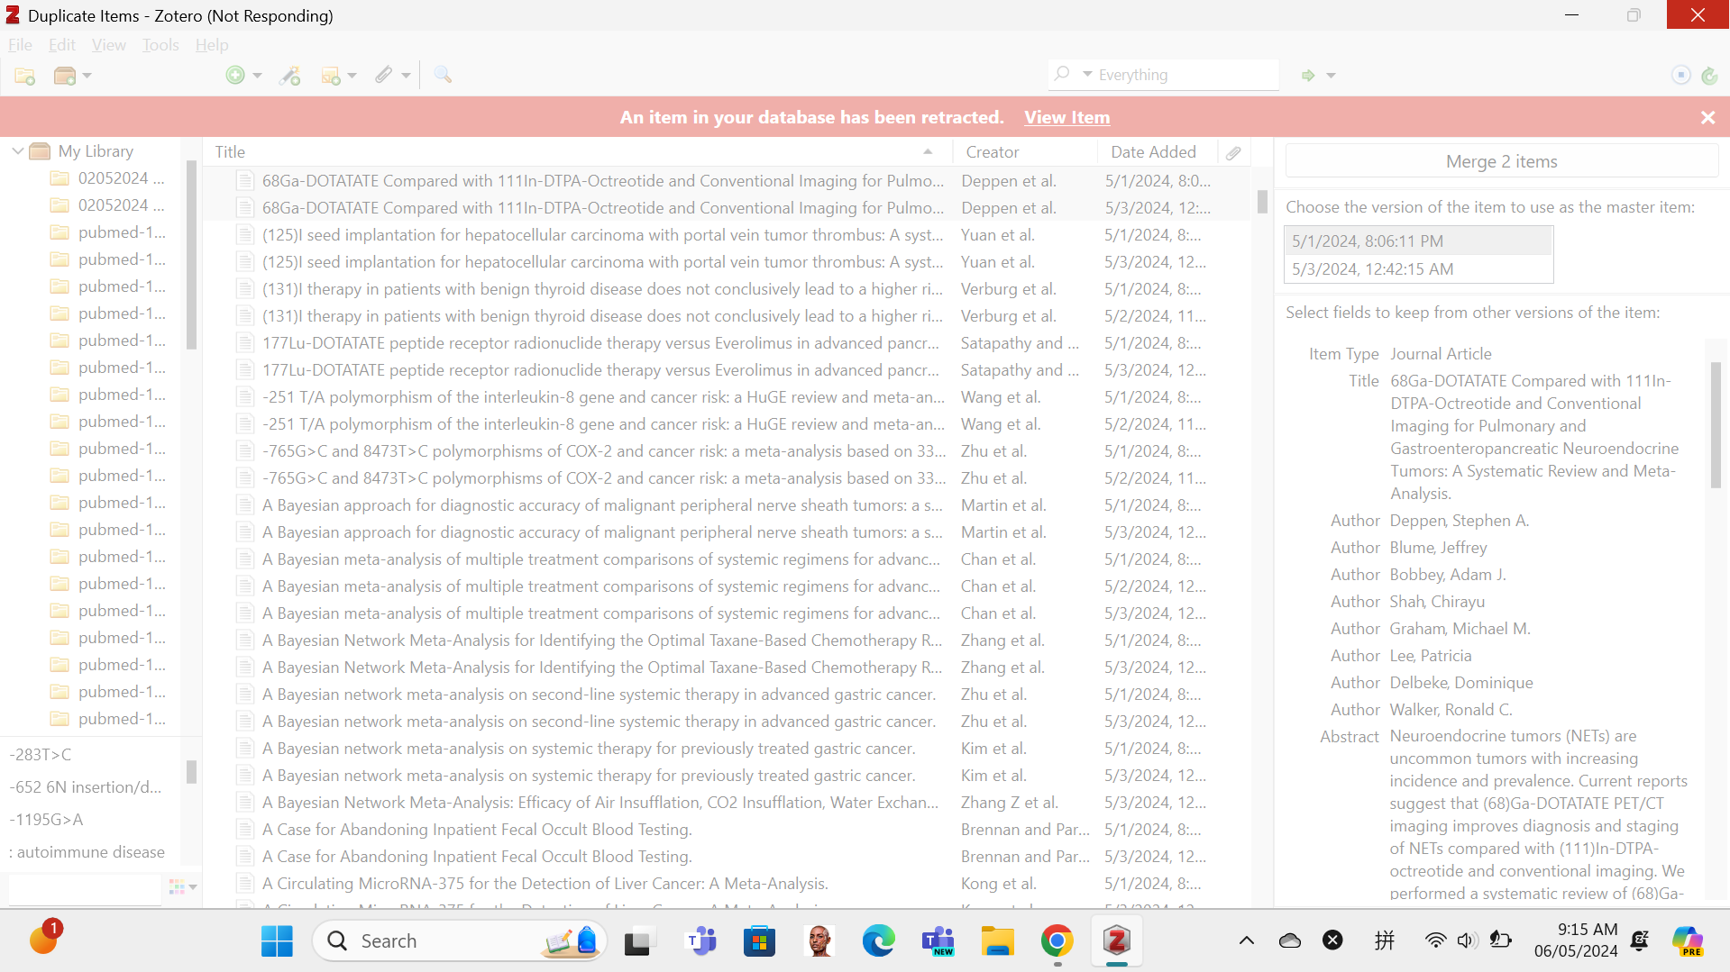Click the tag filter input field

(x=85, y=888)
